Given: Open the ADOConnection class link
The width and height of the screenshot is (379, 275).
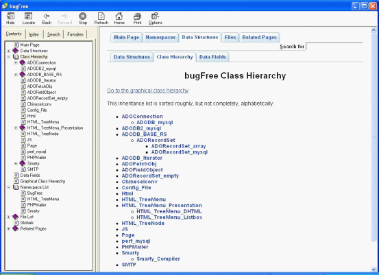Looking at the screenshot, I should click(x=142, y=117).
